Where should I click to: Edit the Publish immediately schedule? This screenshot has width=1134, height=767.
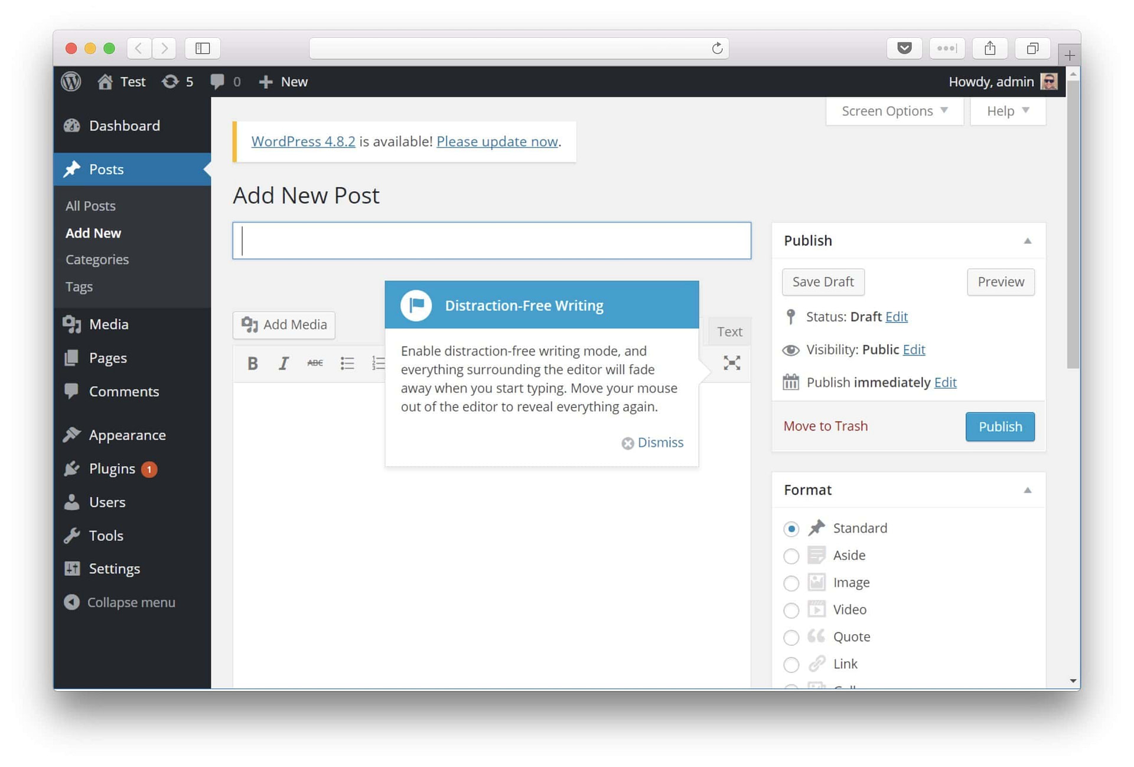[x=945, y=383]
